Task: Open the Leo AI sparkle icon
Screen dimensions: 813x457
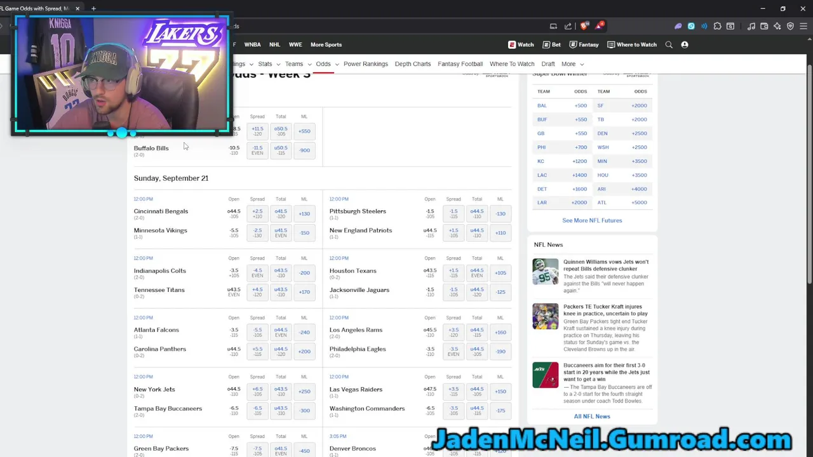Action: click(x=777, y=26)
